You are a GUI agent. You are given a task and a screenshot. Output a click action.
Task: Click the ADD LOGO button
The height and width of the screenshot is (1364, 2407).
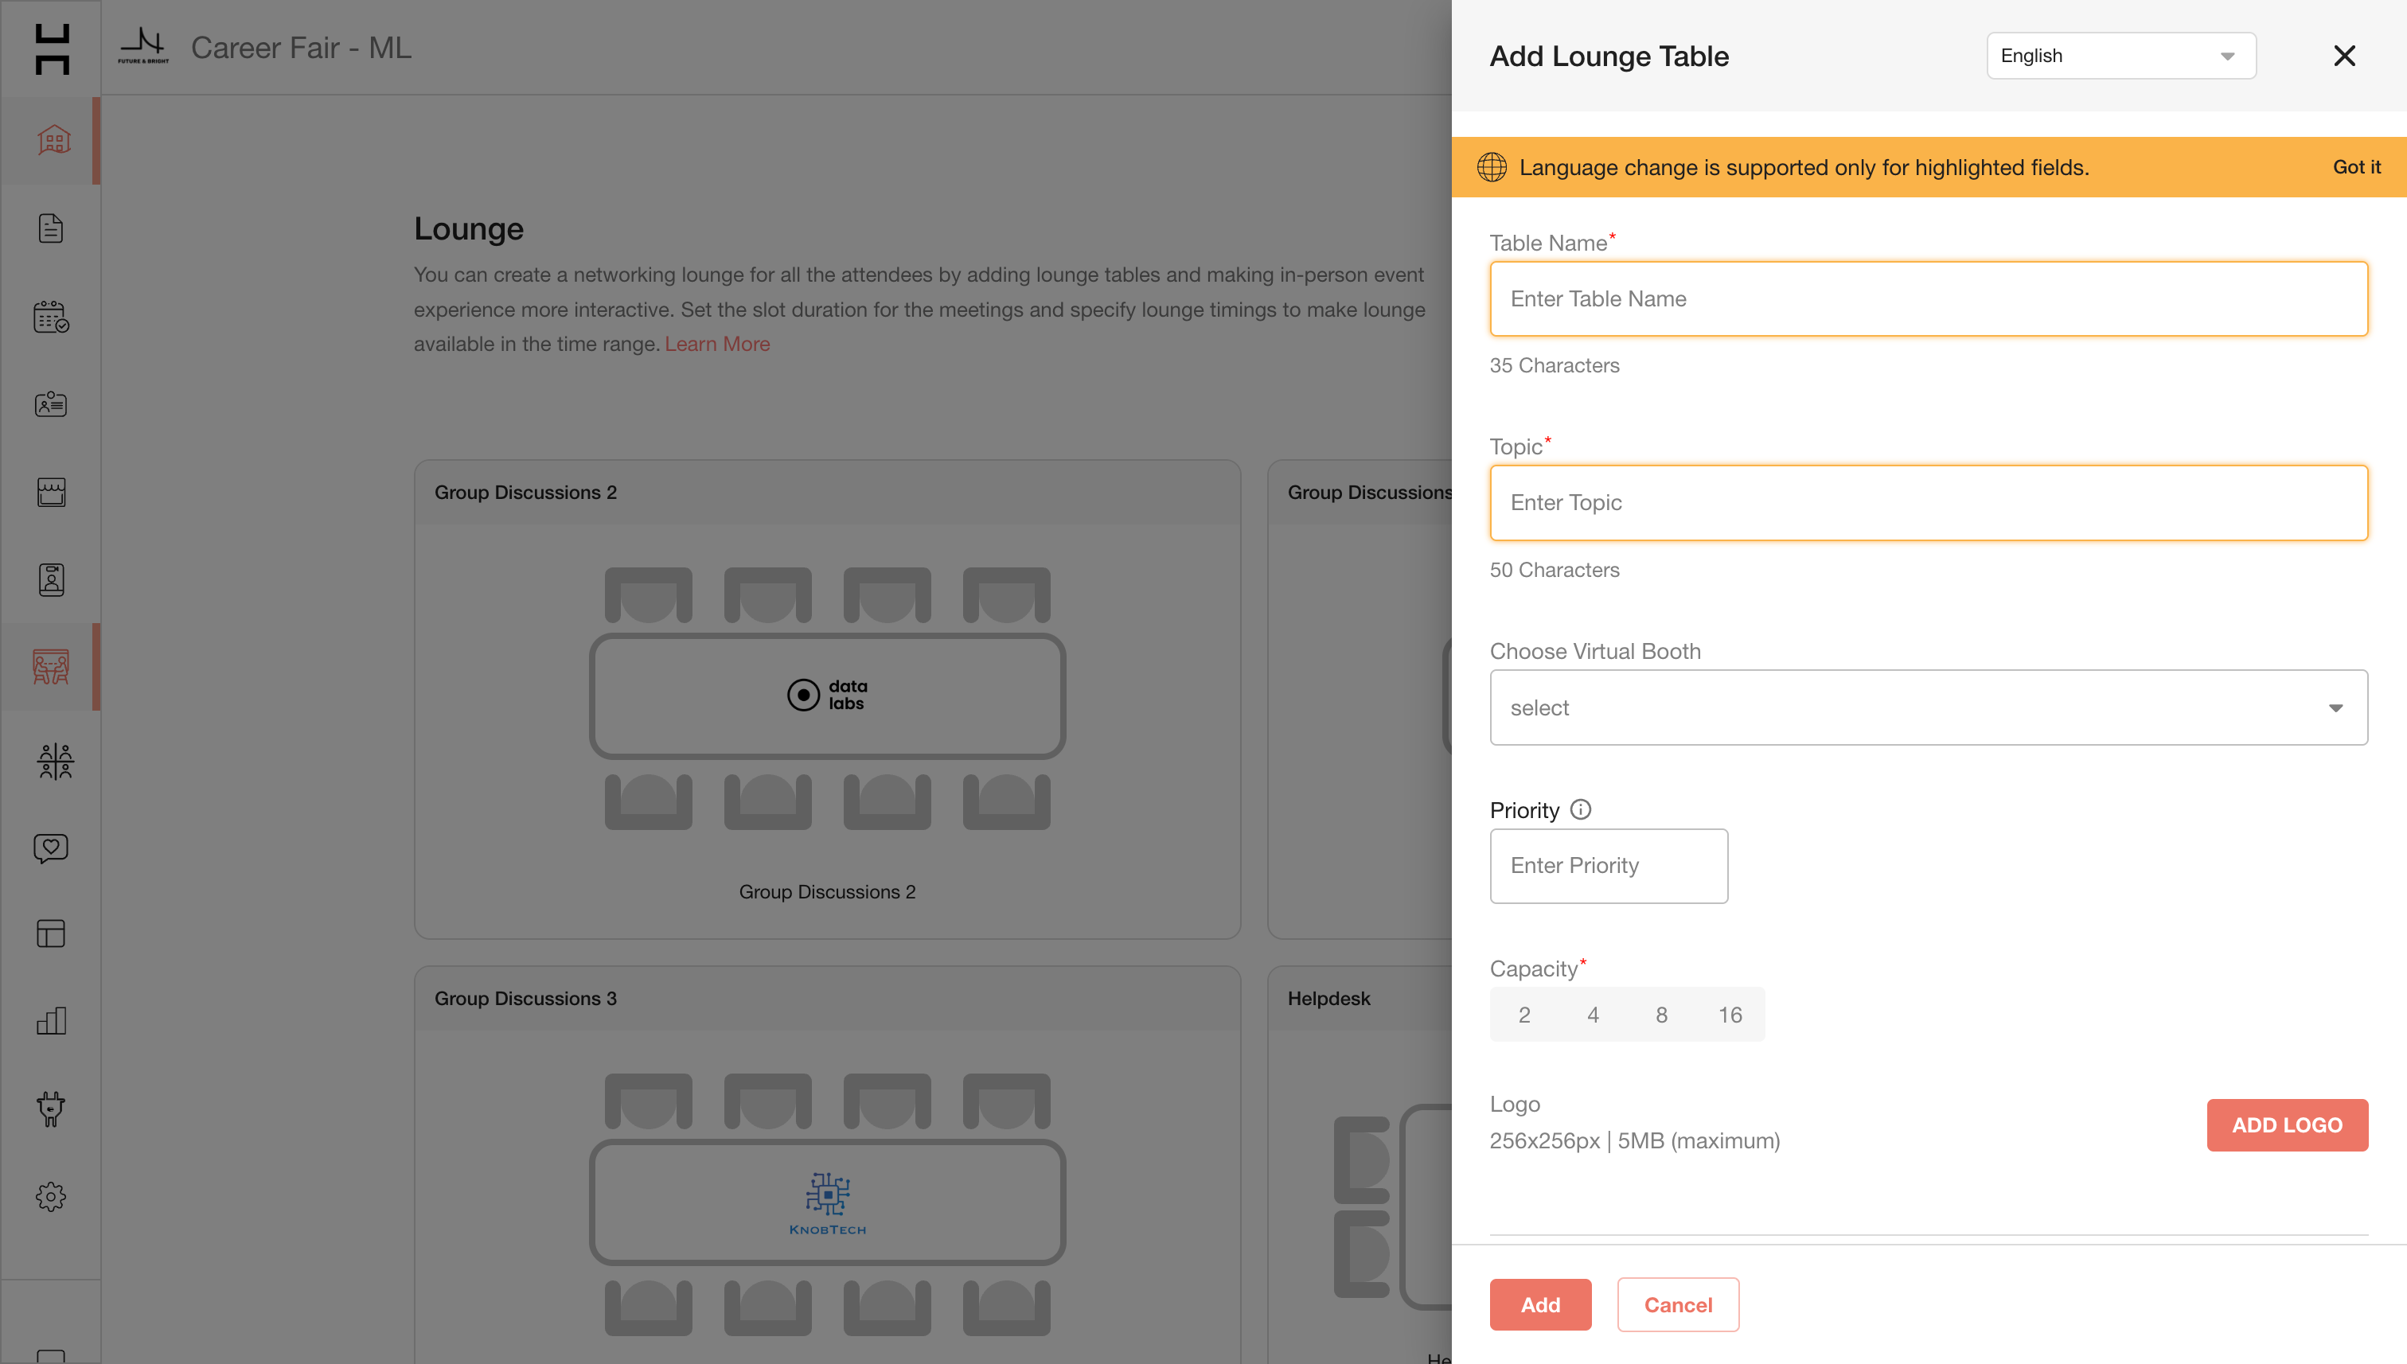(x=2287, y=1125)
